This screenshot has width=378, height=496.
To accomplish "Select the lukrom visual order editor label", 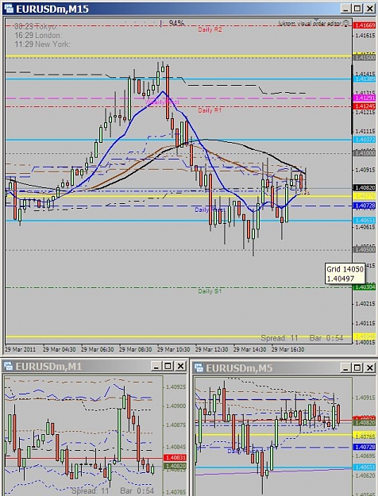I will point(310,23).
